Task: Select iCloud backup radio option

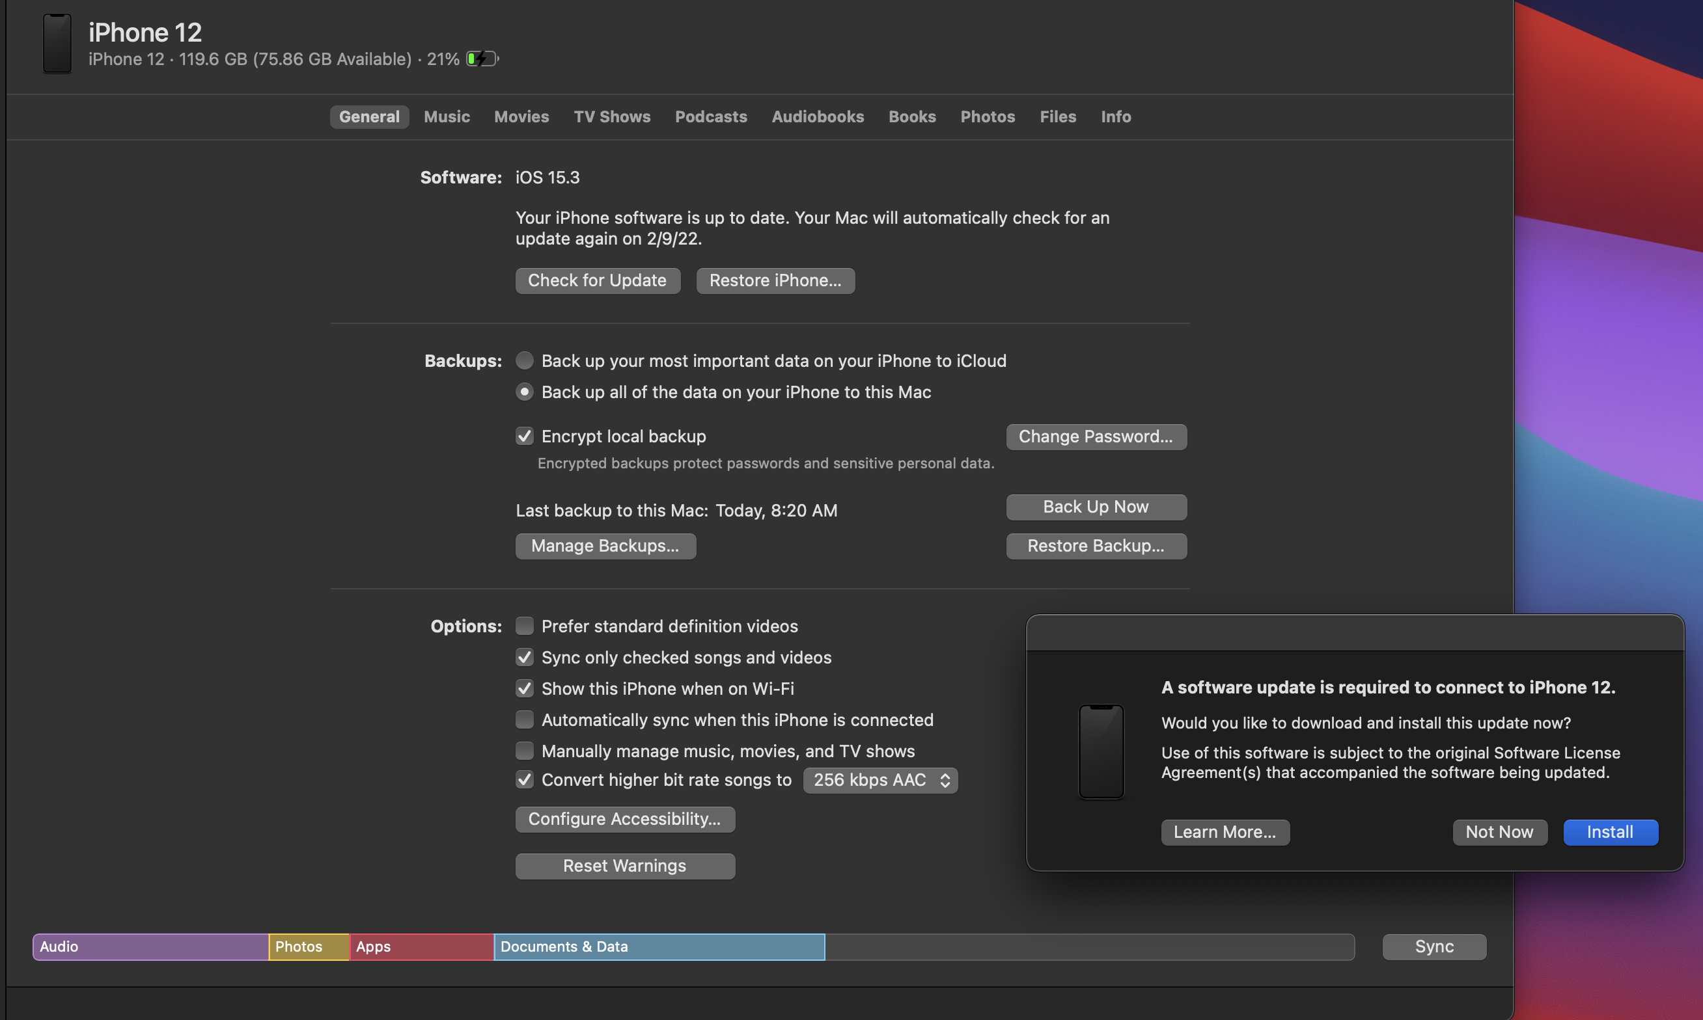Action: coord(525,360)
